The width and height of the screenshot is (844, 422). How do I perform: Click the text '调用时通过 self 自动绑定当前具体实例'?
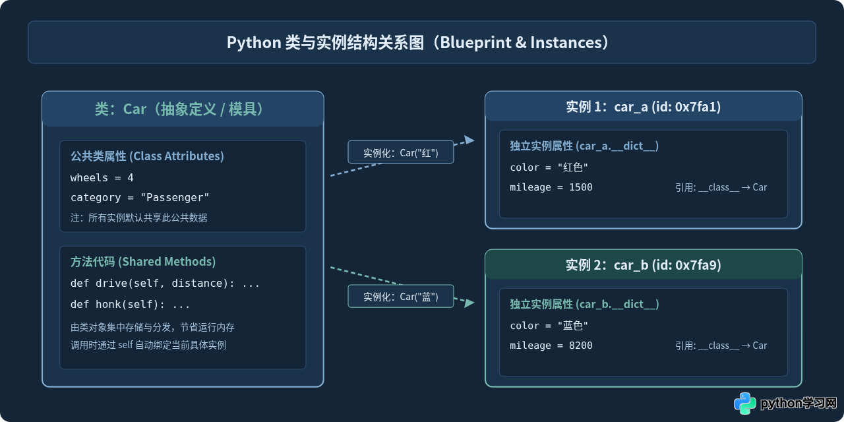click(x=148, y=345)
